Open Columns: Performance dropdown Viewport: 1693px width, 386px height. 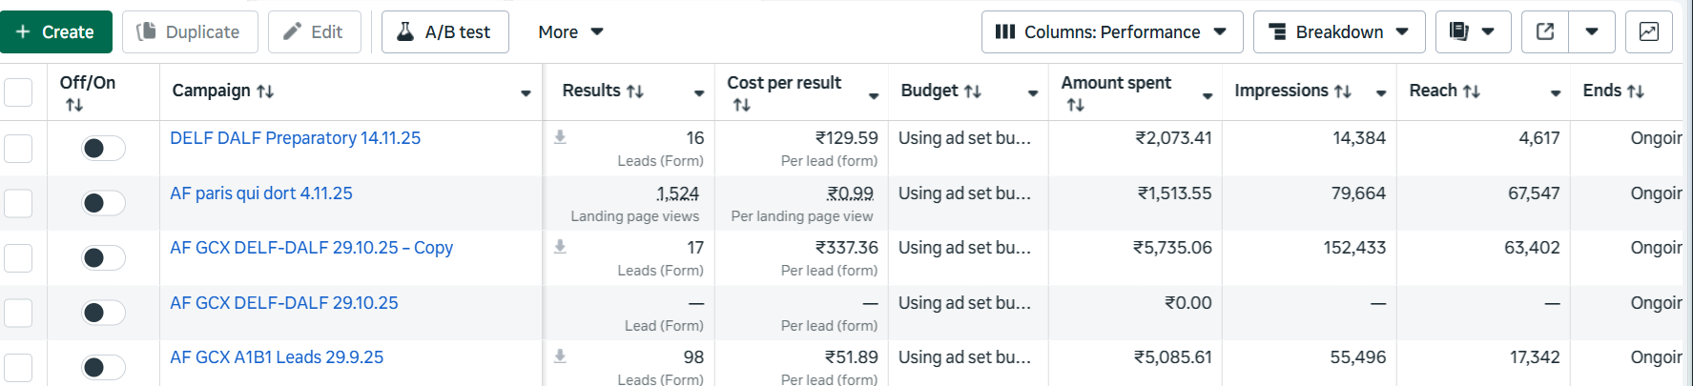(1111, 31)
